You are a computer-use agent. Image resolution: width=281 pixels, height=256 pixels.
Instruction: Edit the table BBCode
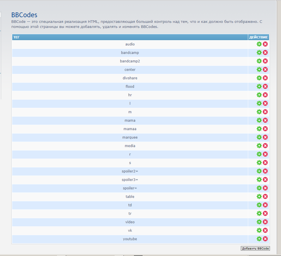pyautogui.click(x=259, y=196)
